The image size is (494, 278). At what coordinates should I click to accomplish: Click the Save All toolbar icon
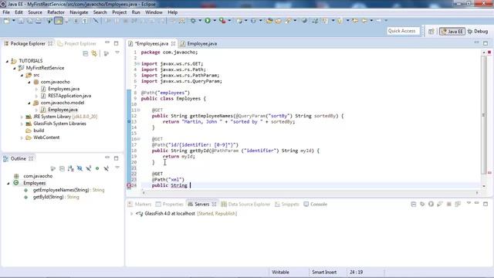click(29, 21)
